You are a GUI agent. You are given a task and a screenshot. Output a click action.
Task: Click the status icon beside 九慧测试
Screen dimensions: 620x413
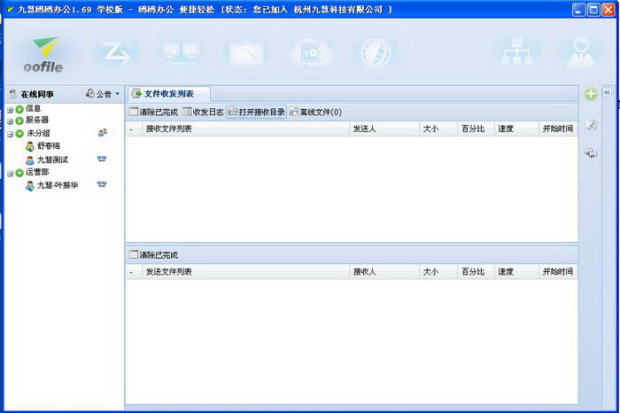(102, 159)
